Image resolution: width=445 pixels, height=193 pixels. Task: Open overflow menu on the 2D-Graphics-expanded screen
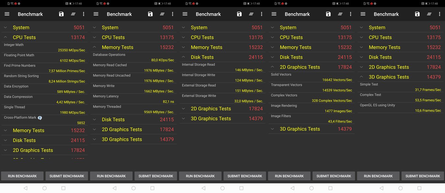350,14
